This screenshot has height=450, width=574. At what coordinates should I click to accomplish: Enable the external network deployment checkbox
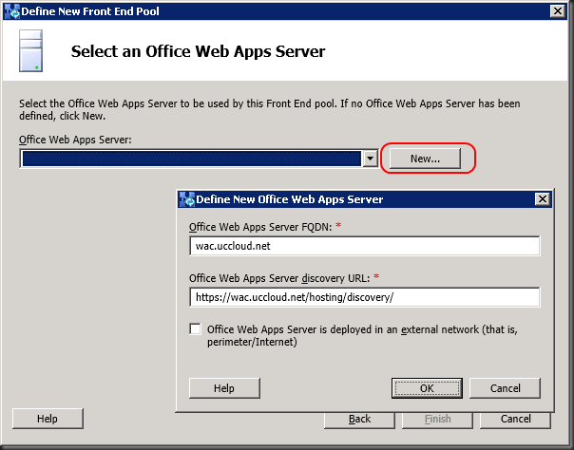point(196,329)
